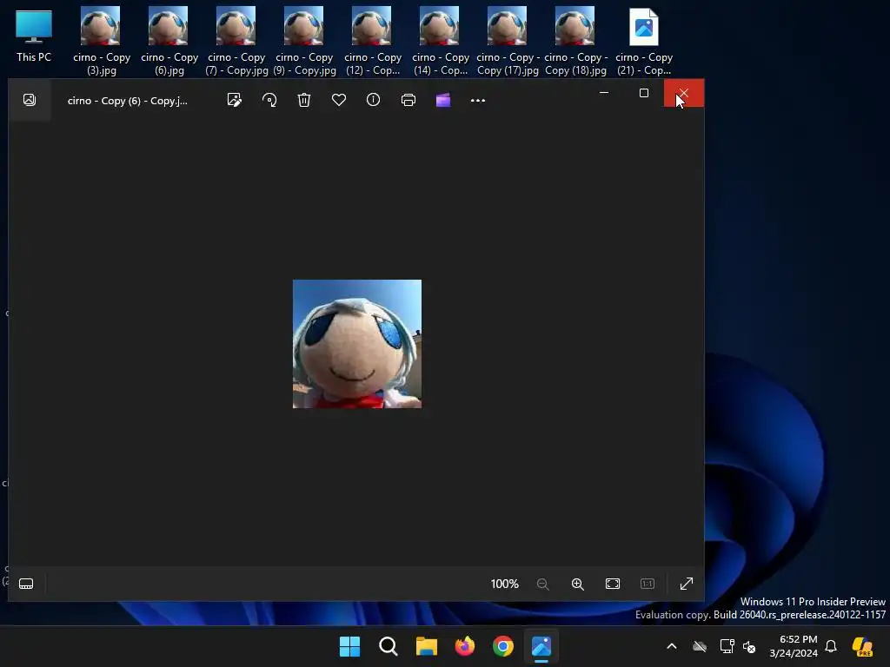Launch Firefox from the taskbar
Viewport: 890px width, 667px height.
pyautogui.click(x=465, y=646)
